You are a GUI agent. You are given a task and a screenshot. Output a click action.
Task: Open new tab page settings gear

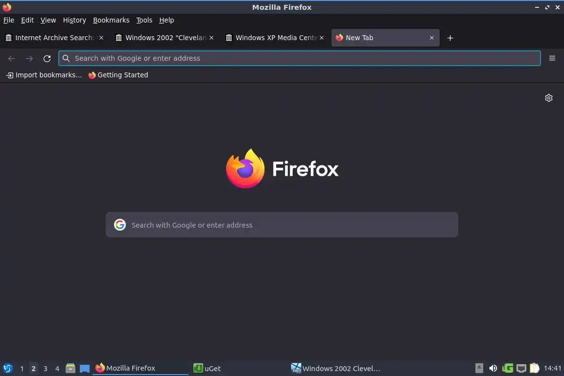(x=548, y=98)
